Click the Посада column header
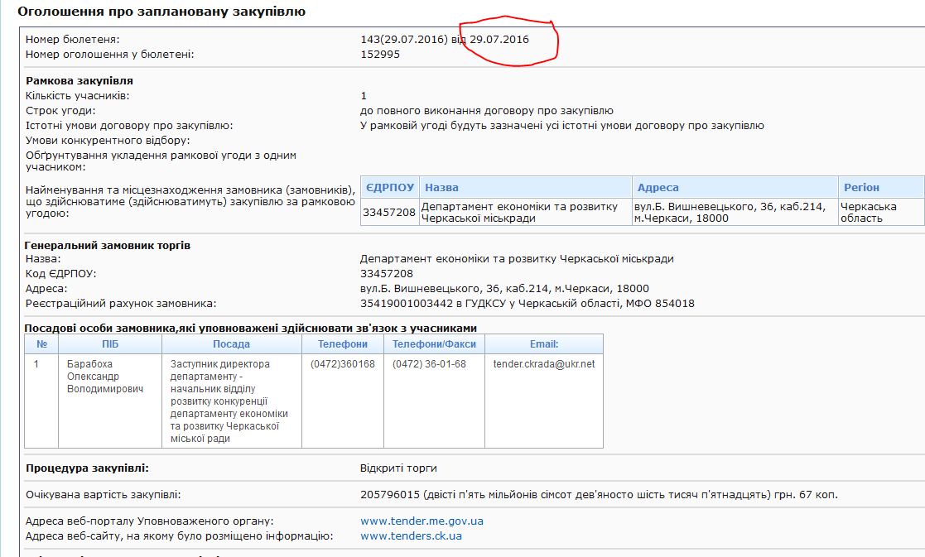The image size is (925, 557). point(231,344)
